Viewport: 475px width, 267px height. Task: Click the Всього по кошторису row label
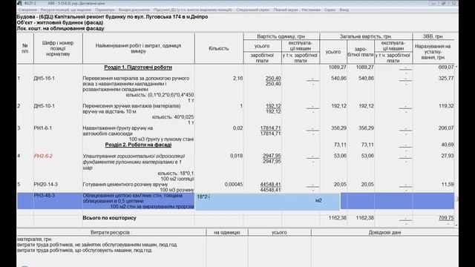(109, 217)
